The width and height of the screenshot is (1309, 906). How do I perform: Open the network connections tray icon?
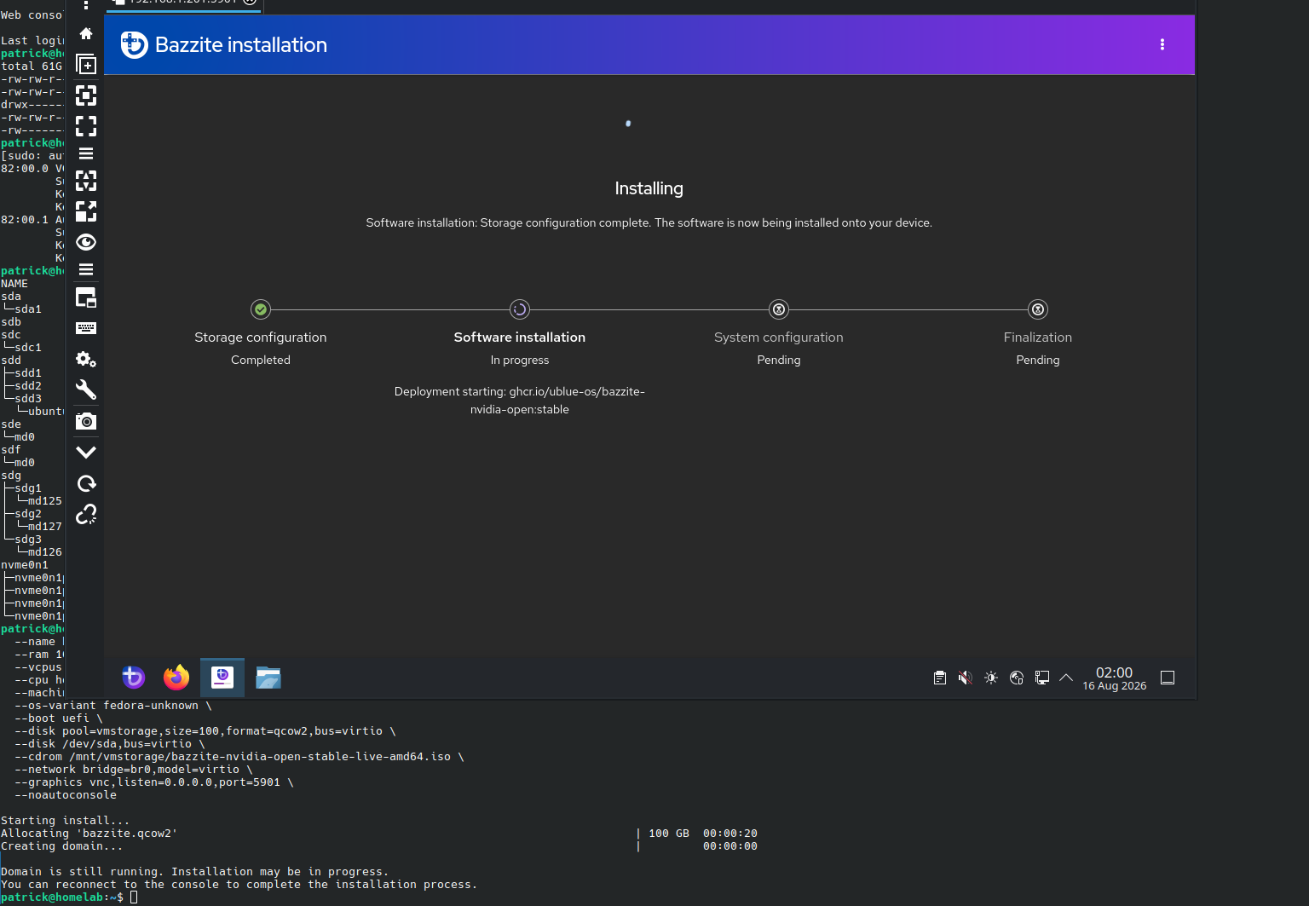click(1042, 678)
